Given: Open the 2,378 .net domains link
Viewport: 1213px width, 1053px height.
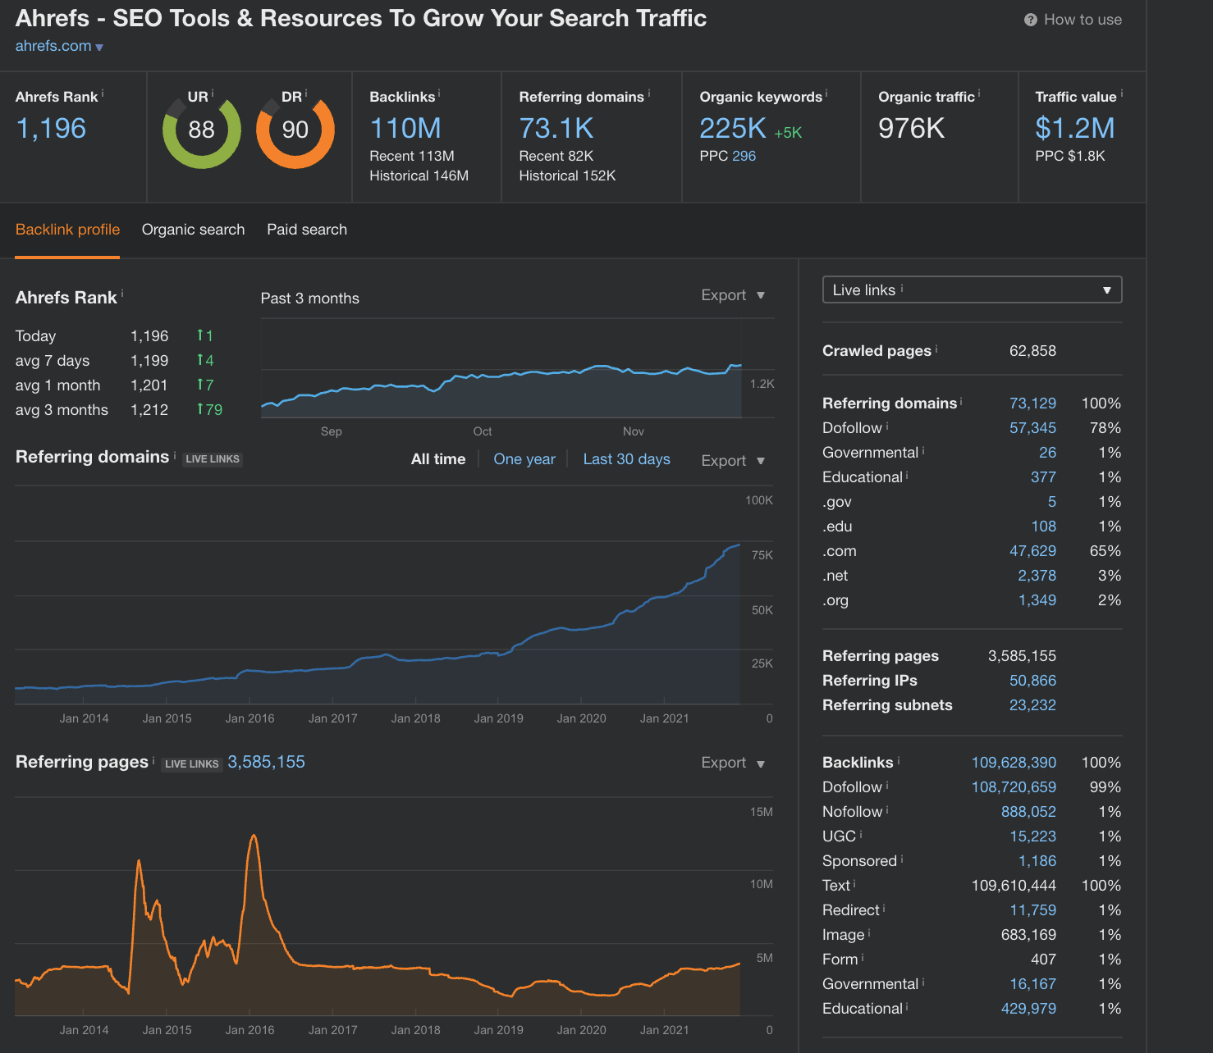Looking at the screenshot, I should 1037,576.
